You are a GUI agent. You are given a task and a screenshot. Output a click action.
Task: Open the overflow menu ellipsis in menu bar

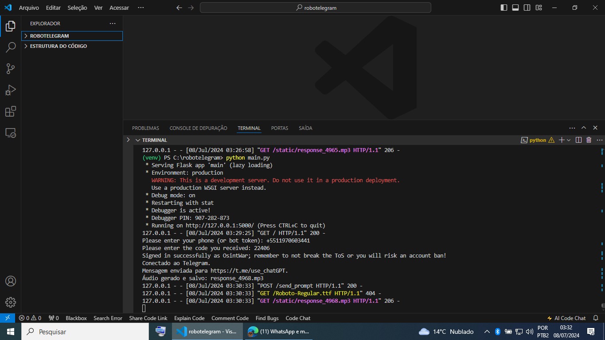pyautogui.click(x=141, y=8)
